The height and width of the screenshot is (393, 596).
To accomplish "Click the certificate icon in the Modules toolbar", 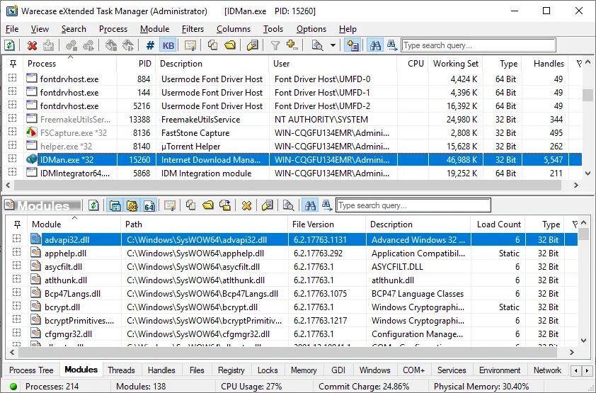I will [169, 205].
